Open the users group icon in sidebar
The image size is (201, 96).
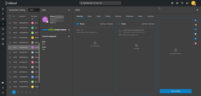pyautogui.click(x=3, y=34)
